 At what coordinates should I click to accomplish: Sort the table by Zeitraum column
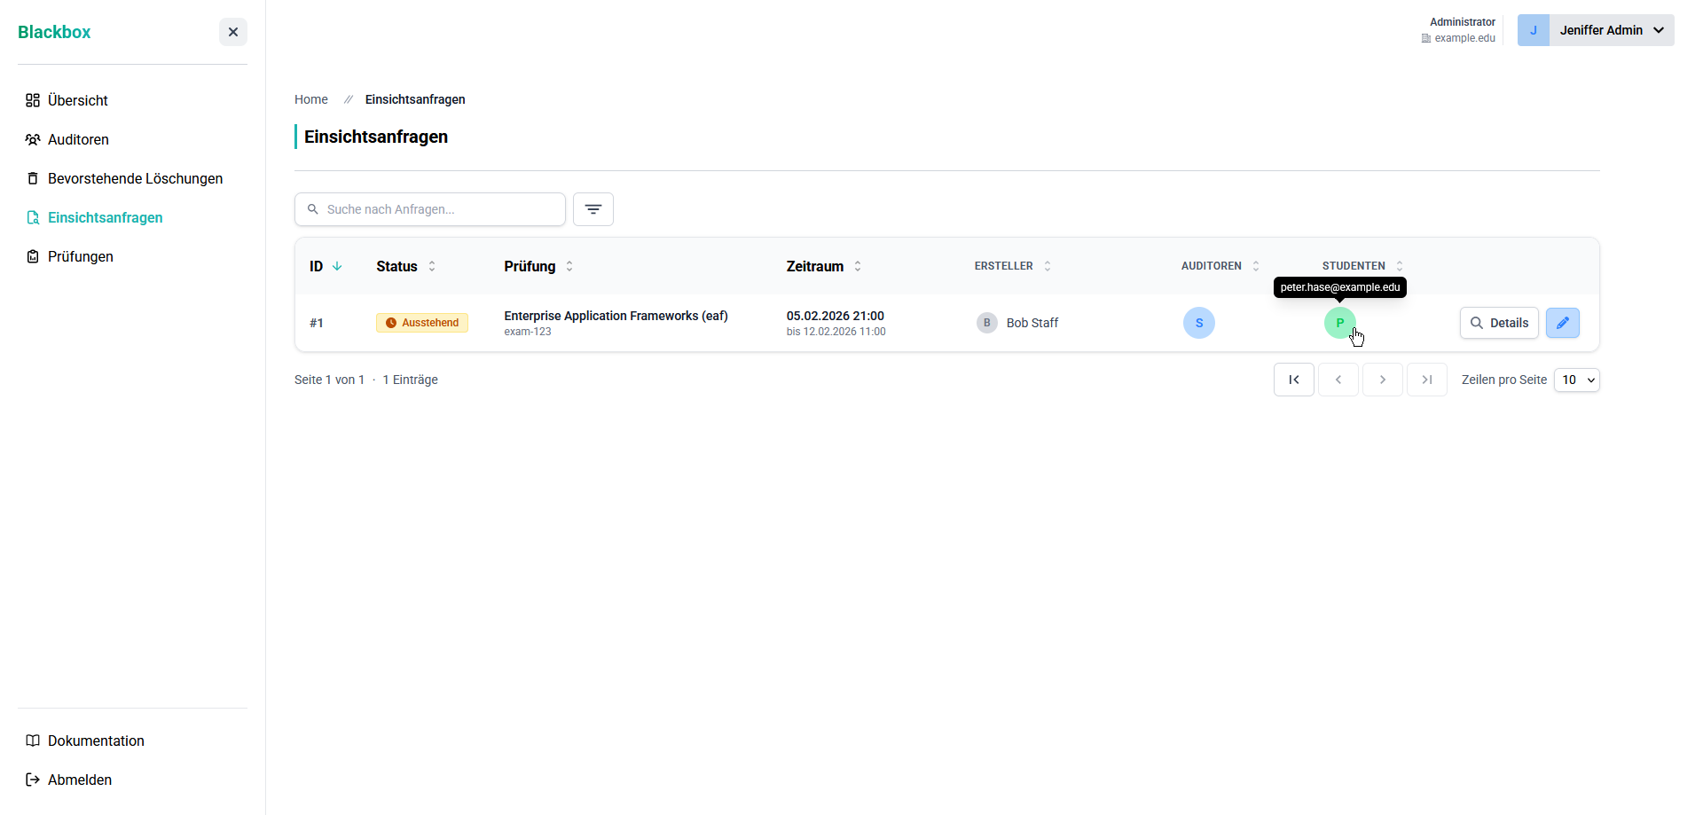click(824, 266)
